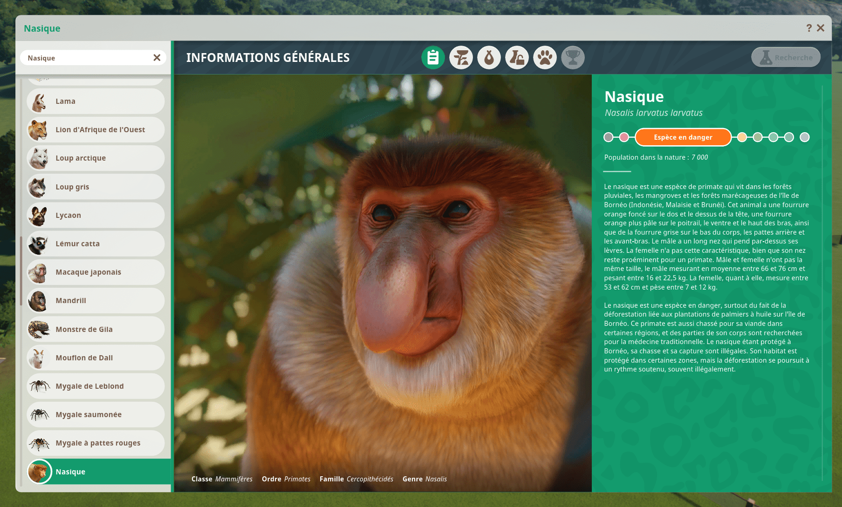Open the enrichment toys icon tab
Image resolution: width=842 pixels, height=507 pixels.
coord(517,58)
